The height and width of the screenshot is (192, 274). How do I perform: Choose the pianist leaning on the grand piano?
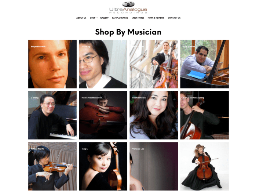pyautogui.click(x=204, y=64)
